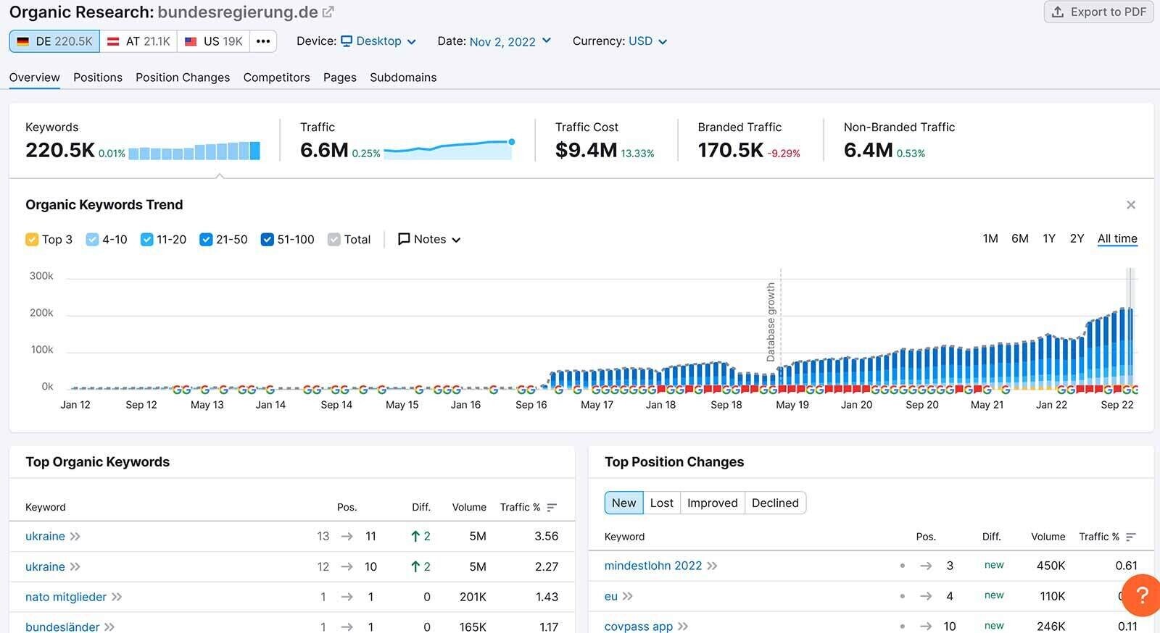Screen dimensions: 1160x633
Task: Click sort icon in Top Organic Keywords Traffic % column
Action: click(x=552, y=508)
